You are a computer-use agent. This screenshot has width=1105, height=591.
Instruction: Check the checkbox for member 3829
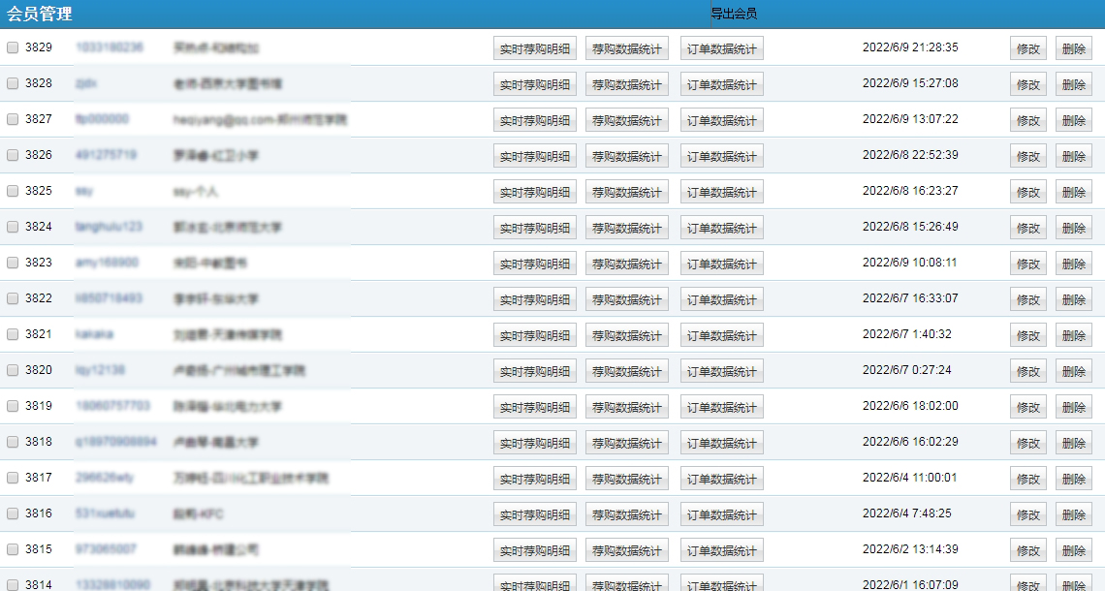13,47
